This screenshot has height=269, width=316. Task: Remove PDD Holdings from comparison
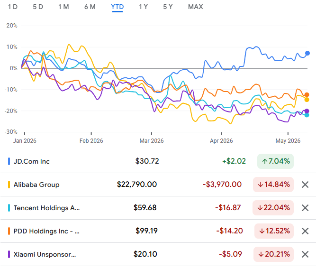[305, 231]
